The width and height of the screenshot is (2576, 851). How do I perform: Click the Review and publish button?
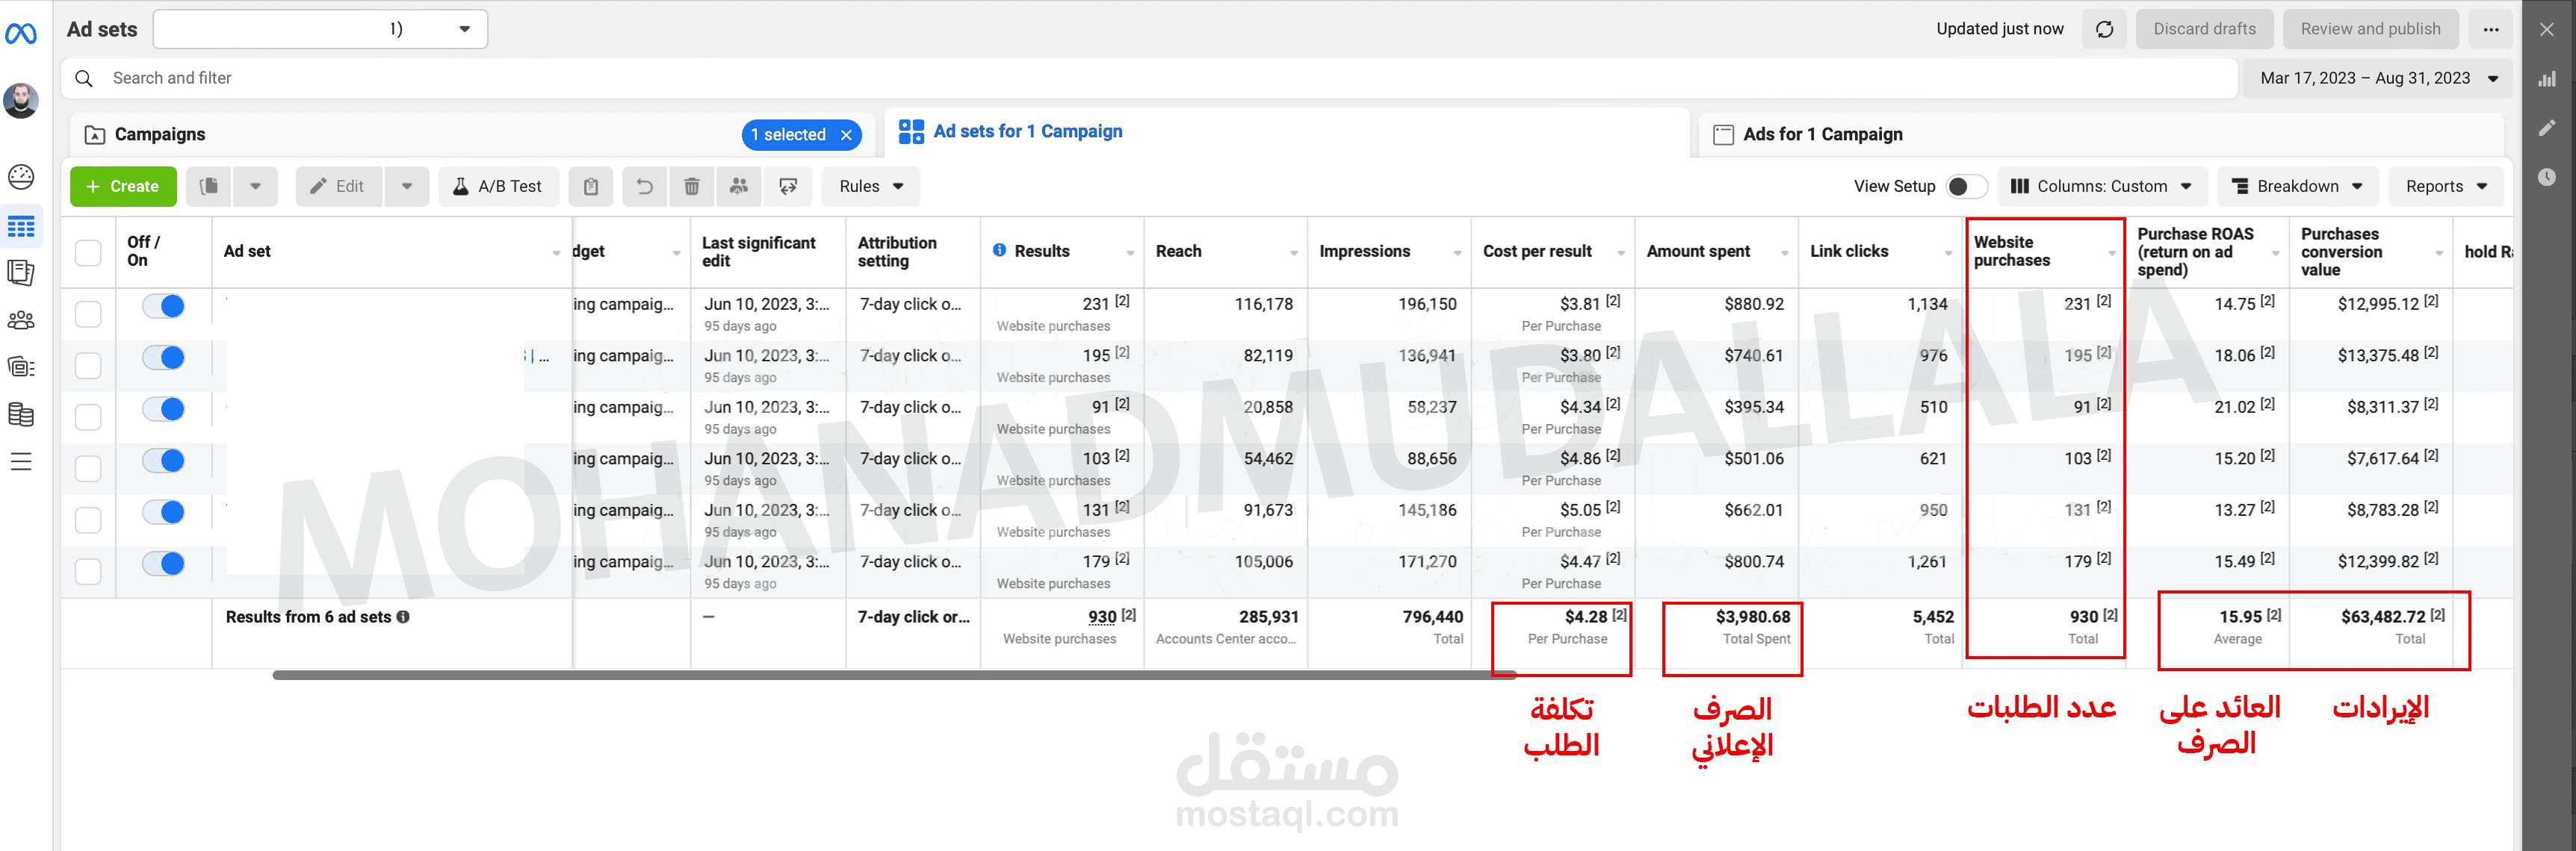tap(2369, 29)
